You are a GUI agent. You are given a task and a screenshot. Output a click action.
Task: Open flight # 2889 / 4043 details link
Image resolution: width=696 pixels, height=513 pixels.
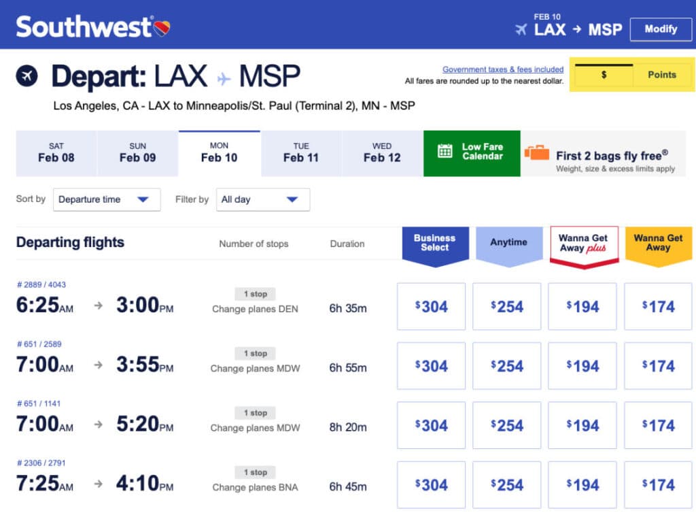pyautogui.click(x=41, y=284)
